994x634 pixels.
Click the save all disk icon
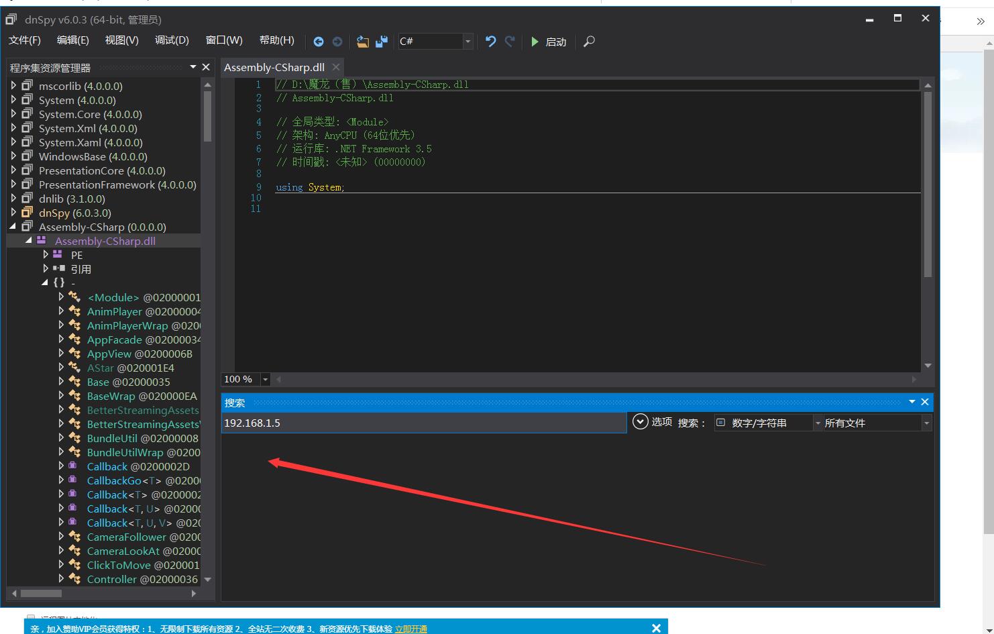click(382, 42)
